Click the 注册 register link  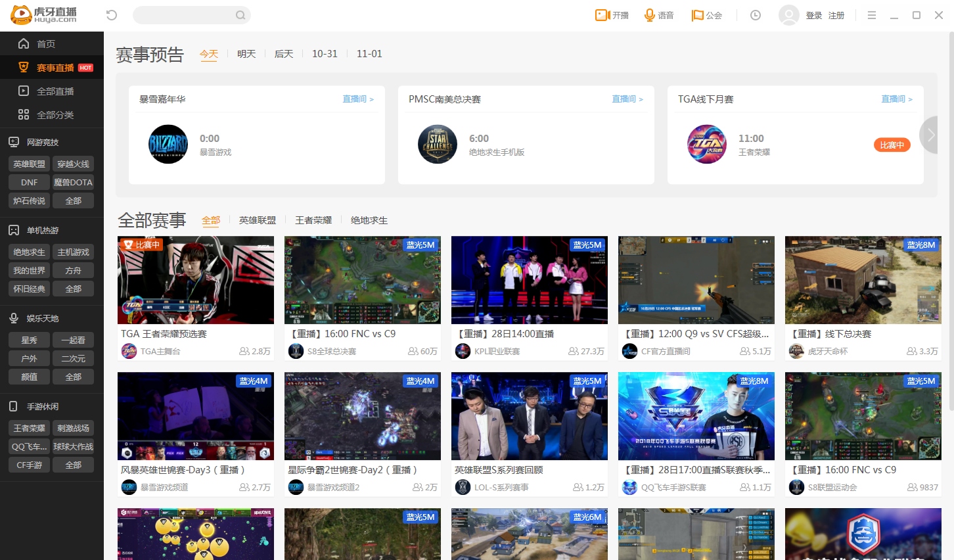836,15
